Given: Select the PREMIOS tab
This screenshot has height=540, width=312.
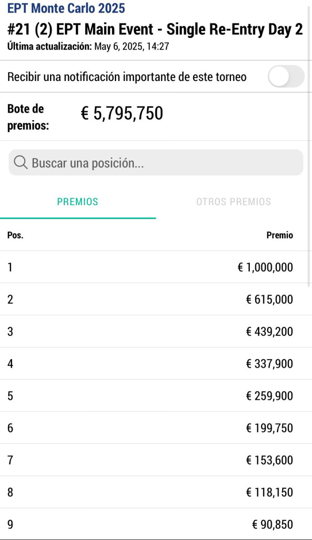Looking at the screenshot, I should (77, 202).
